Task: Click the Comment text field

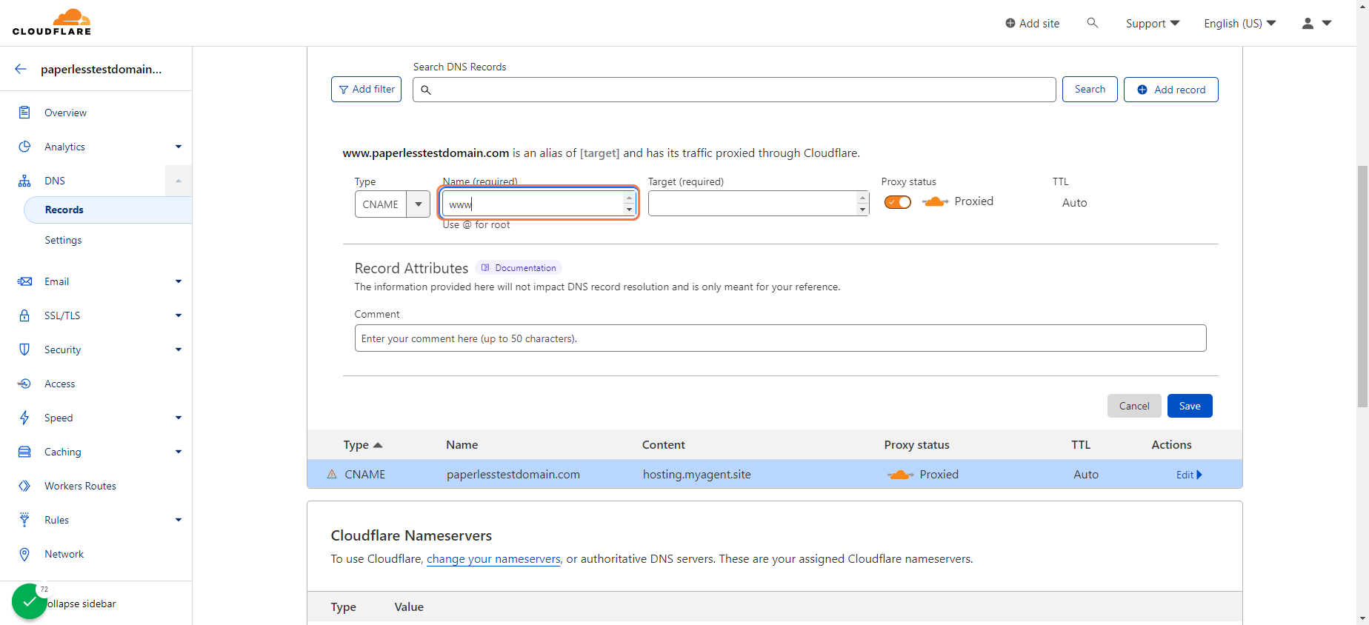Action: point(781,338)
